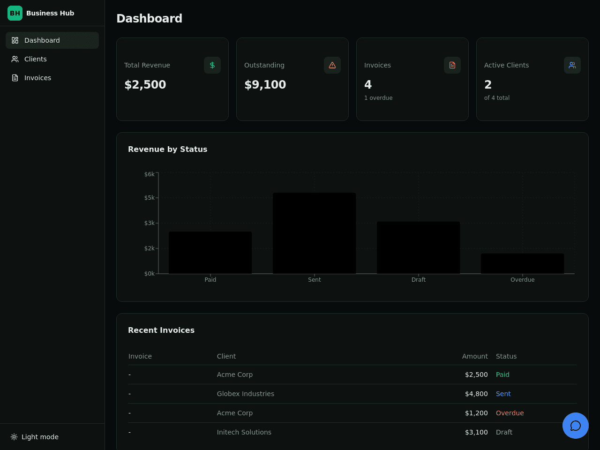Click the document icon on Invoices card
The image size is (600, 450).
point(452,65)
